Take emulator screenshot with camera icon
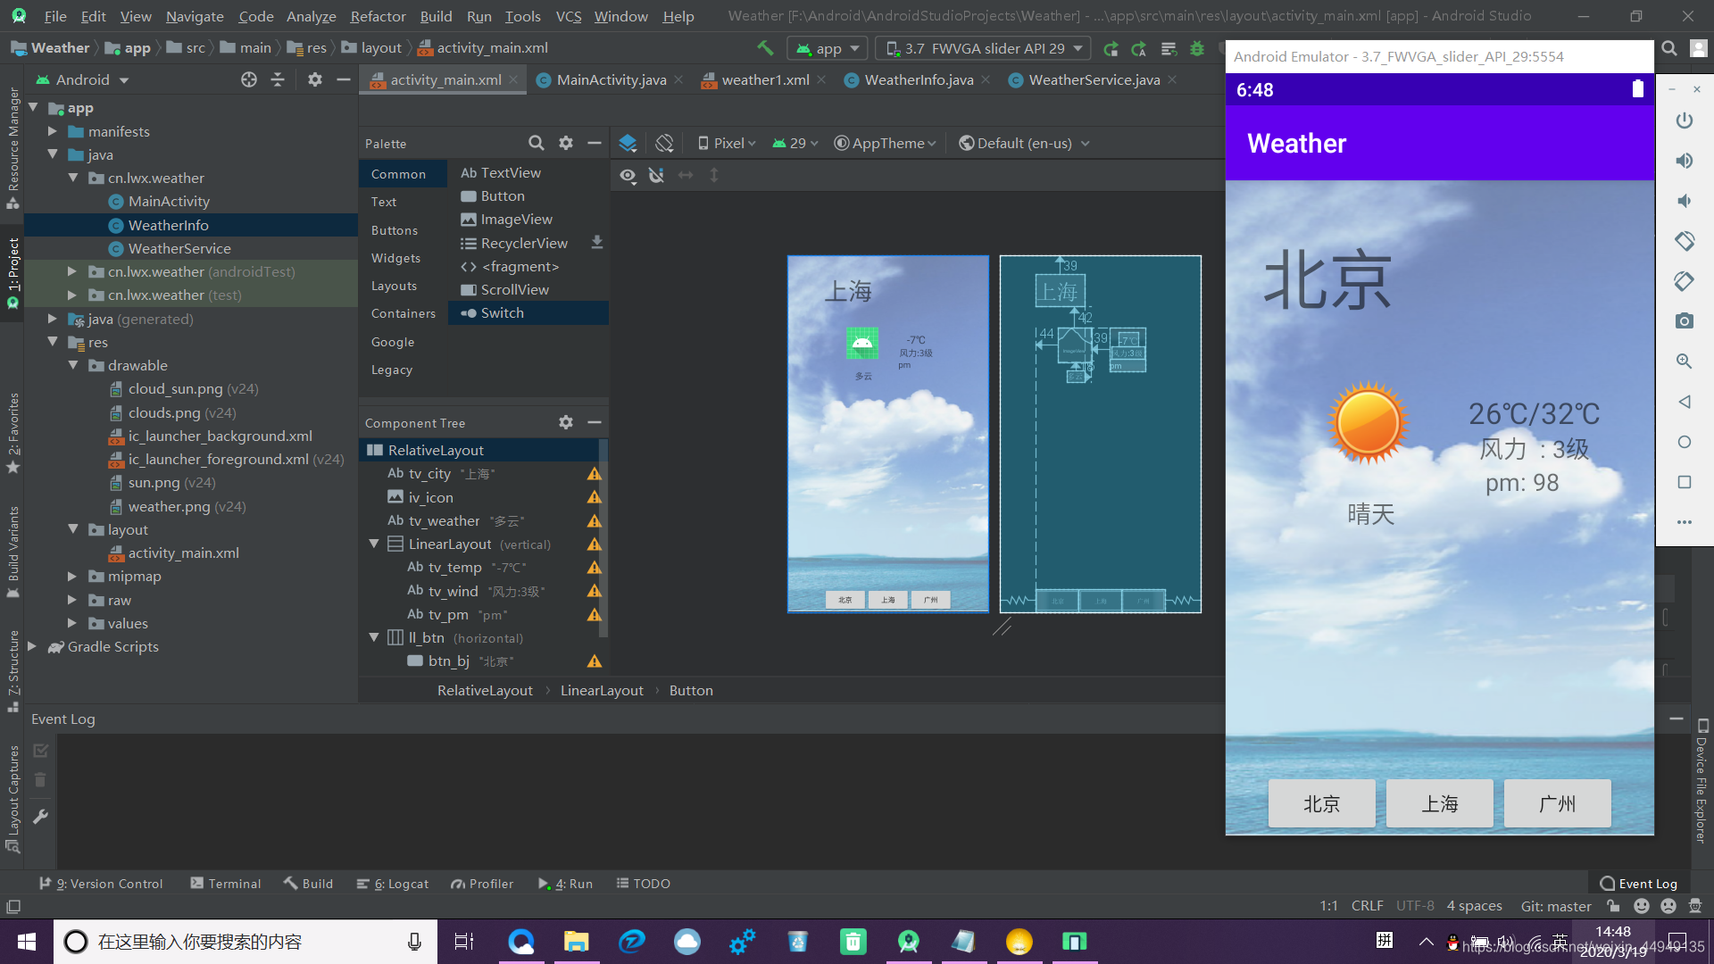 pos(1684,321)
